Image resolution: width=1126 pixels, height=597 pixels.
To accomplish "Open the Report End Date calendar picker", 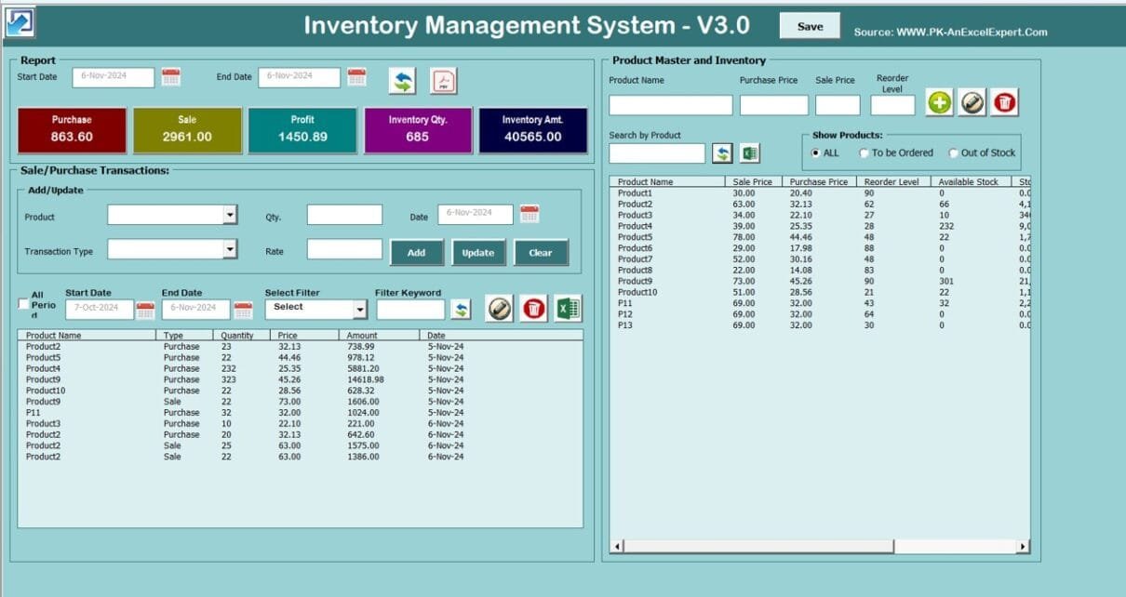I will point(356,77).
